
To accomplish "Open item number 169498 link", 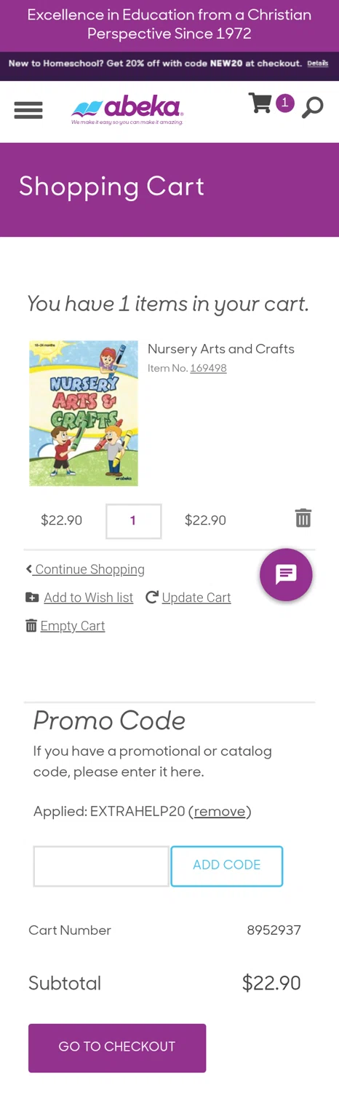I will (208, 369).
